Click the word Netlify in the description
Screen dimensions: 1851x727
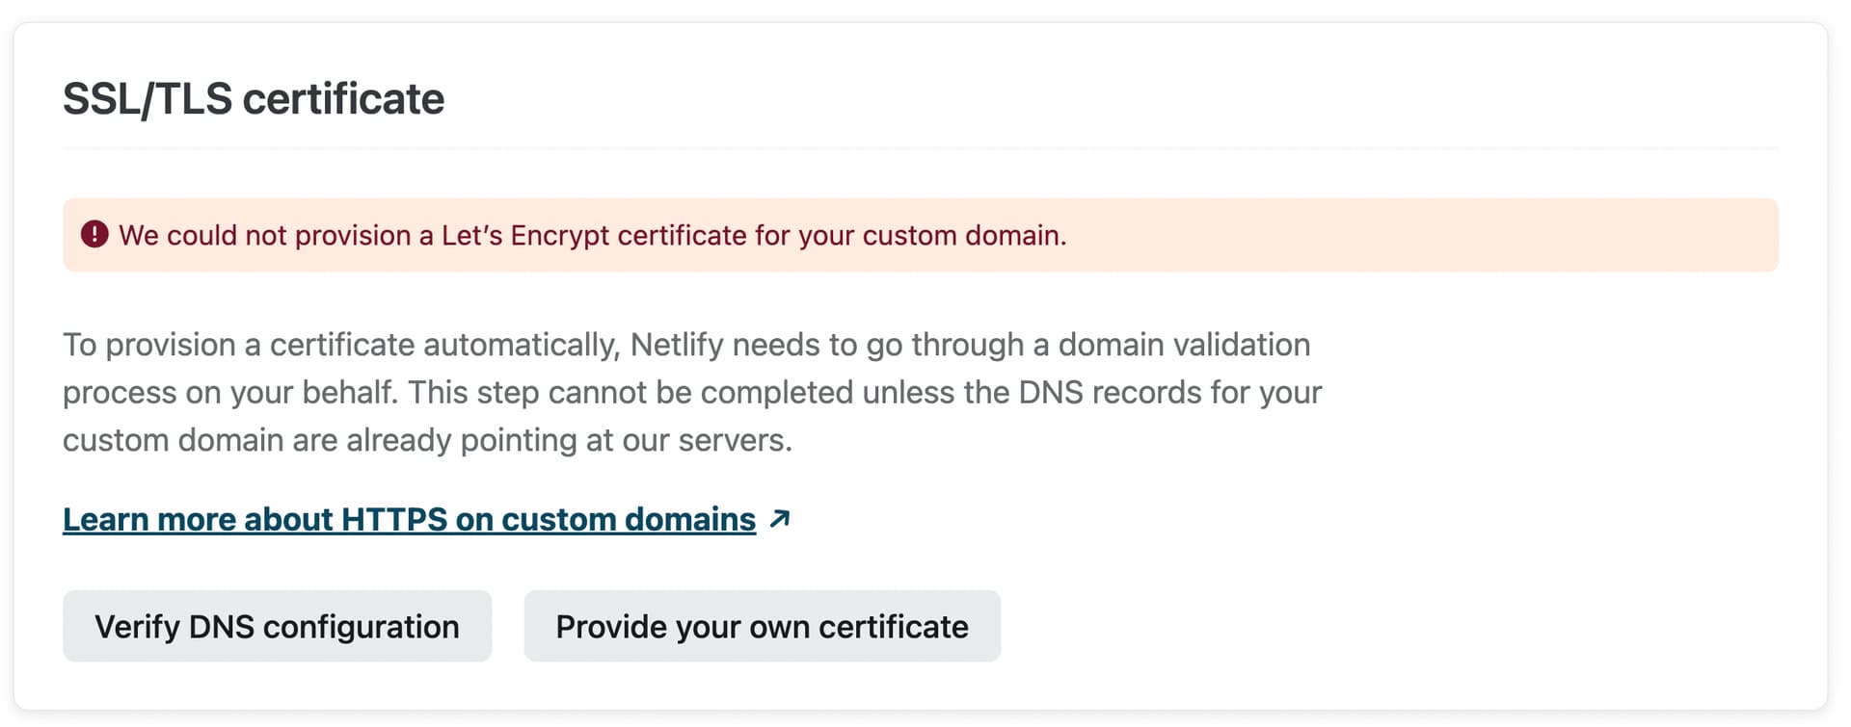click(x=676, y=345)
